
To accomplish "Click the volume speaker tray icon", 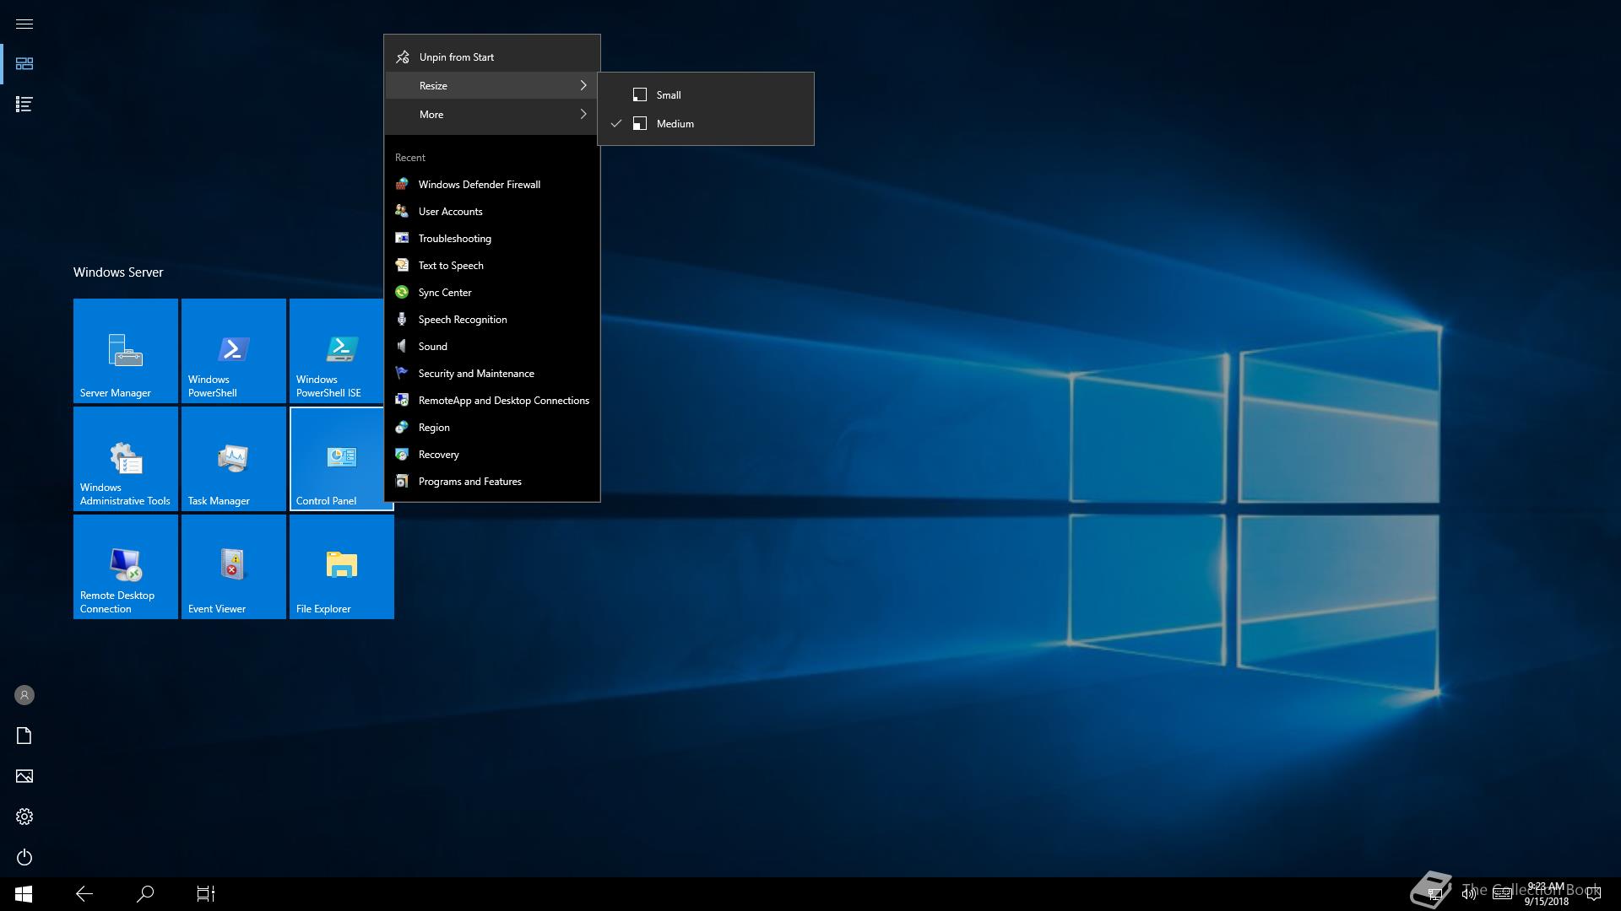I will (x=1469, y=894).
